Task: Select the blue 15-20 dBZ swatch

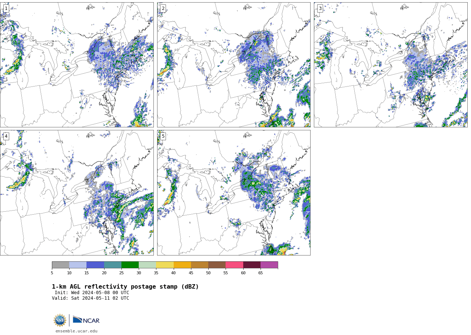Action: (95, 265)
